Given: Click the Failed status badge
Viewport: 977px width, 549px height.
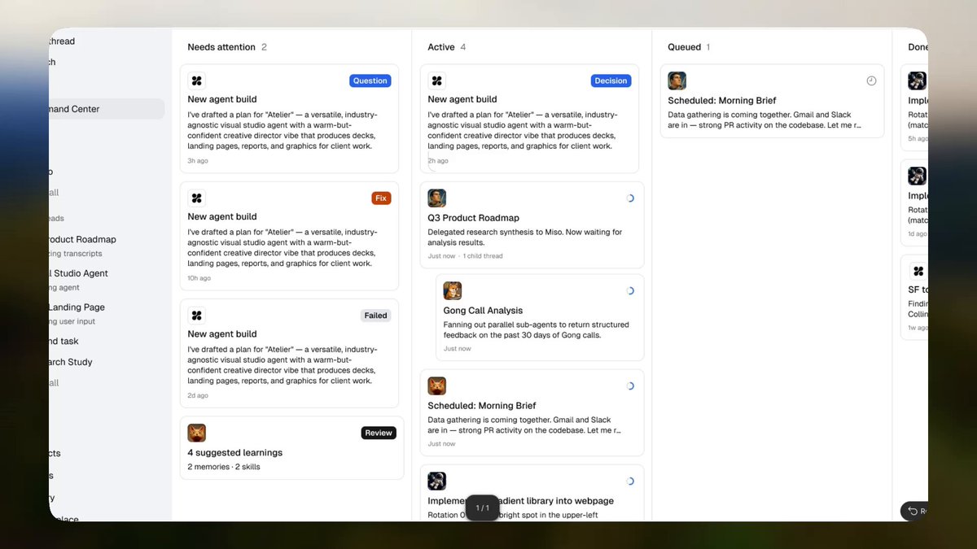Looking at the screenshot, I should coord(376,315).
